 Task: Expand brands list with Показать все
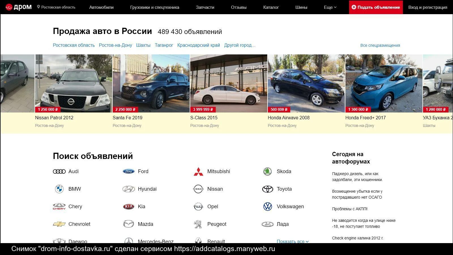tap(293, 241)
